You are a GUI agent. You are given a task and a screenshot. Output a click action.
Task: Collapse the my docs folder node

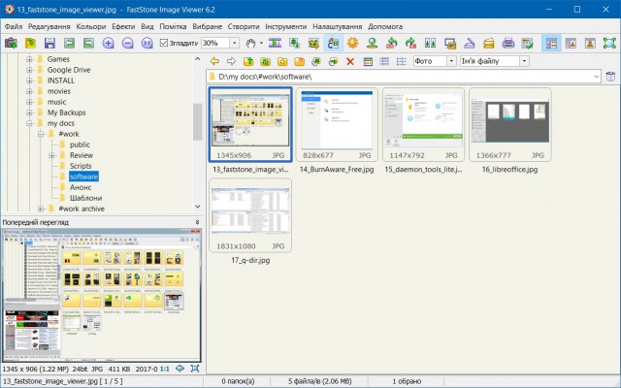(29, 123)
